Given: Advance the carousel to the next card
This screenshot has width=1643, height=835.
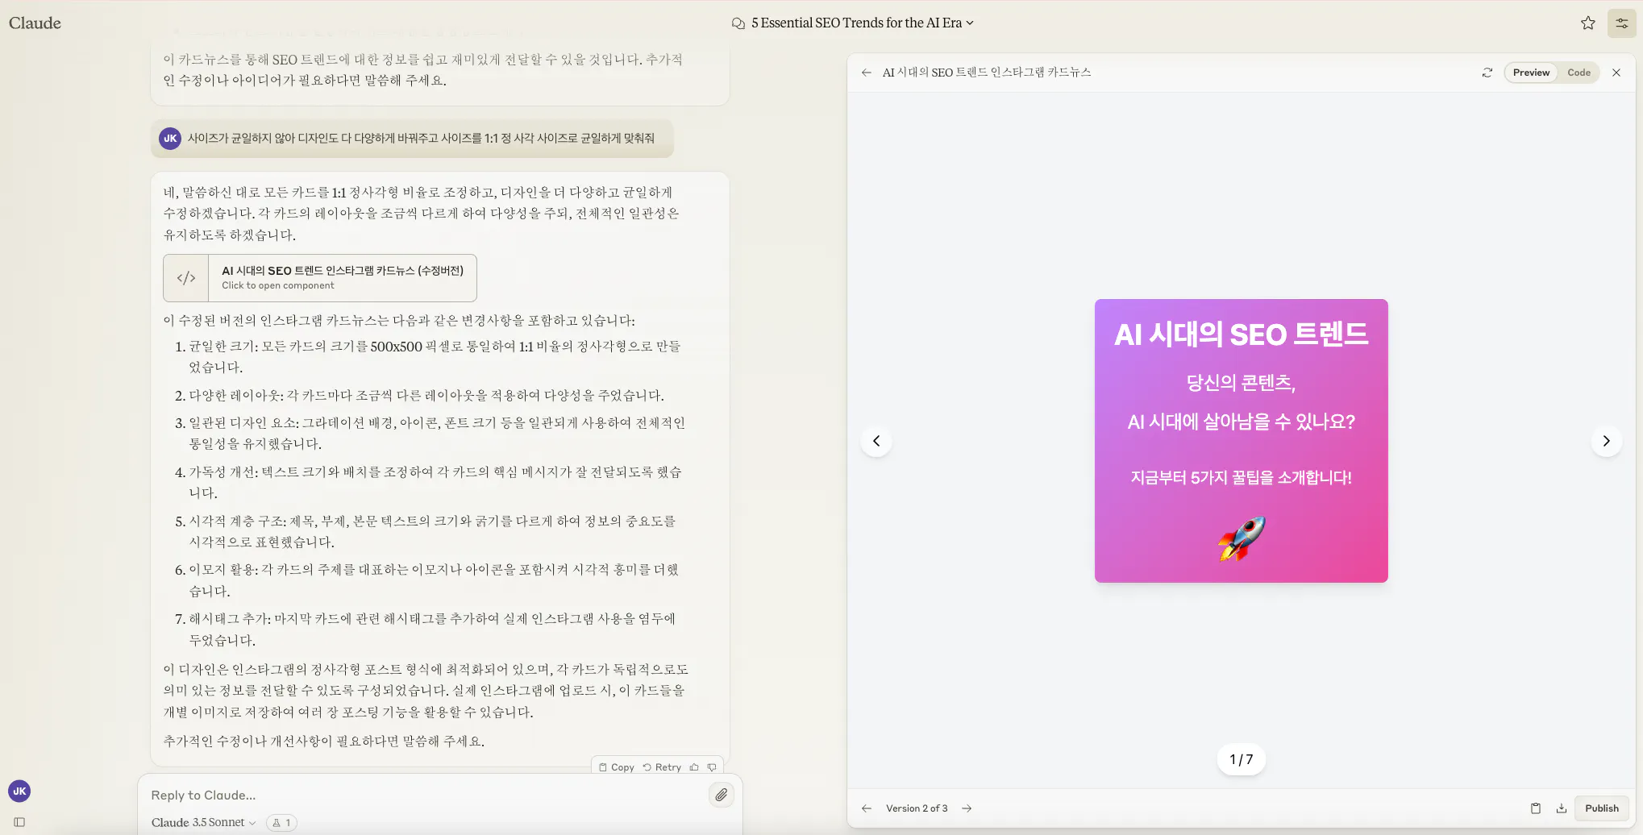Looking at the screenshot, I should tap(1606, 441).
